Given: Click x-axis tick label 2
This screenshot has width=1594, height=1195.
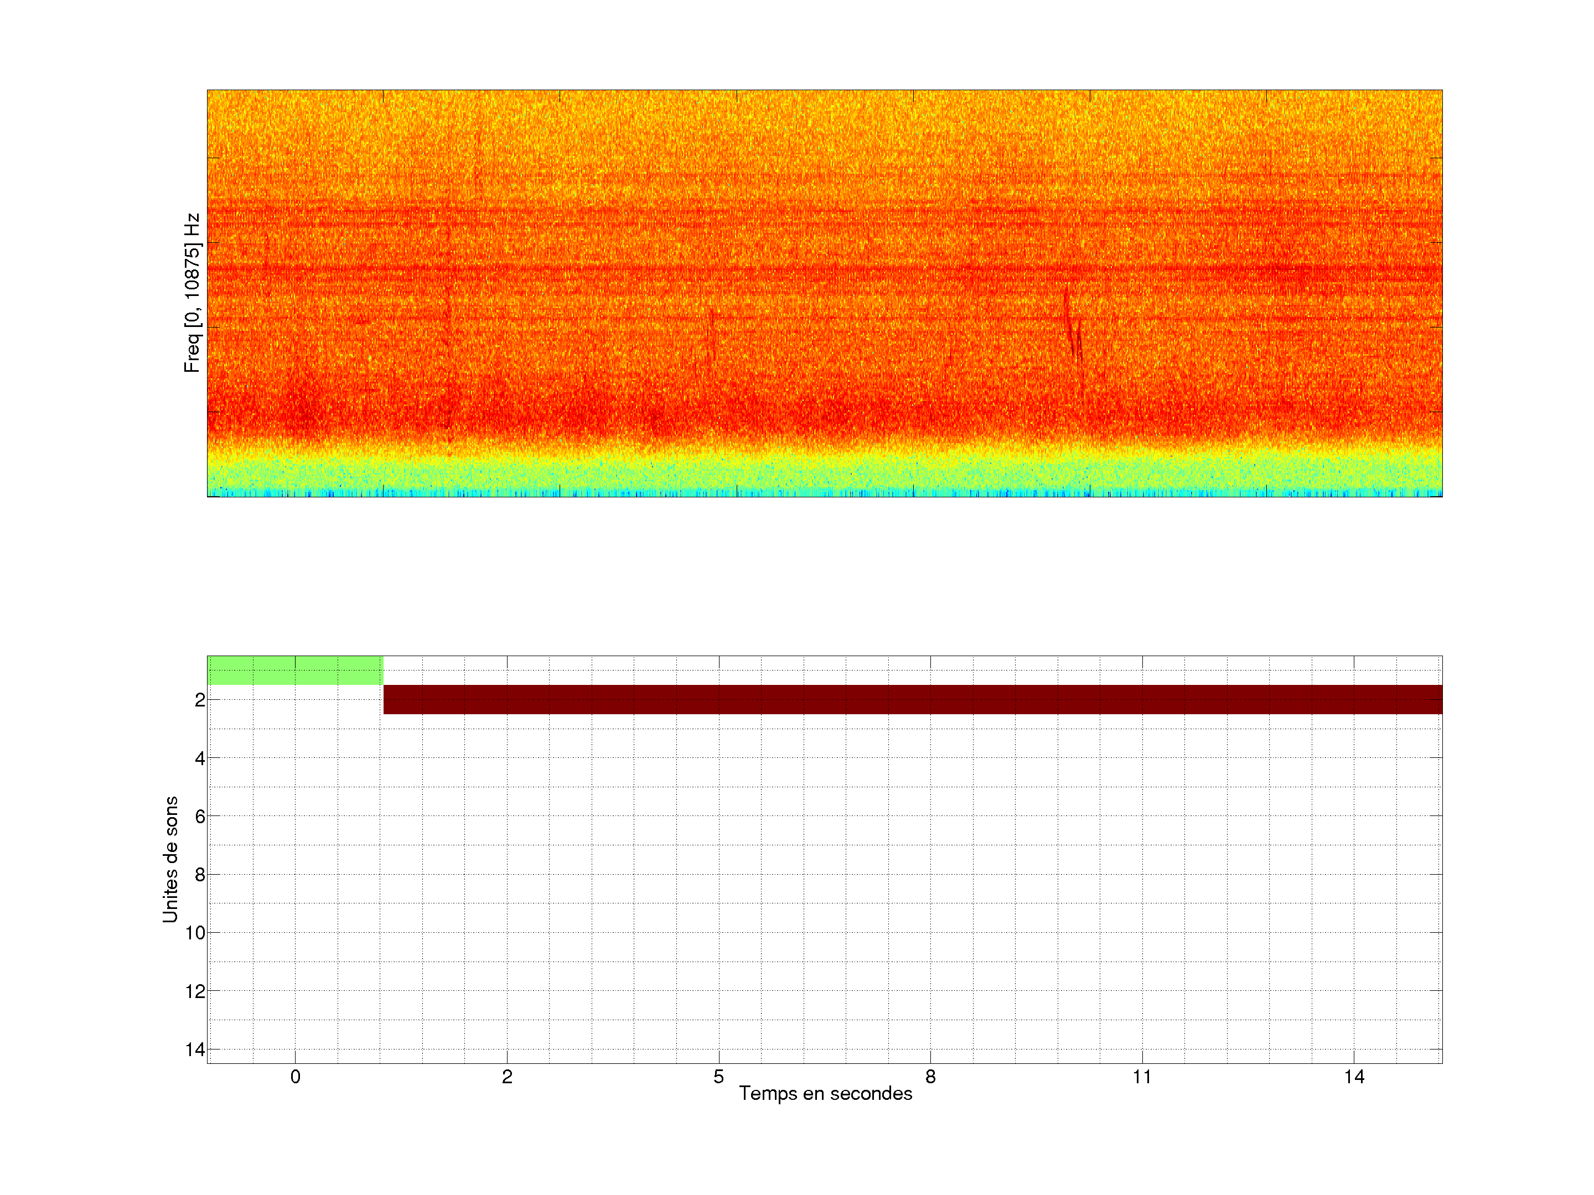Looking at the screenshot, I should pyautogui.click(x=508, y=1077).
